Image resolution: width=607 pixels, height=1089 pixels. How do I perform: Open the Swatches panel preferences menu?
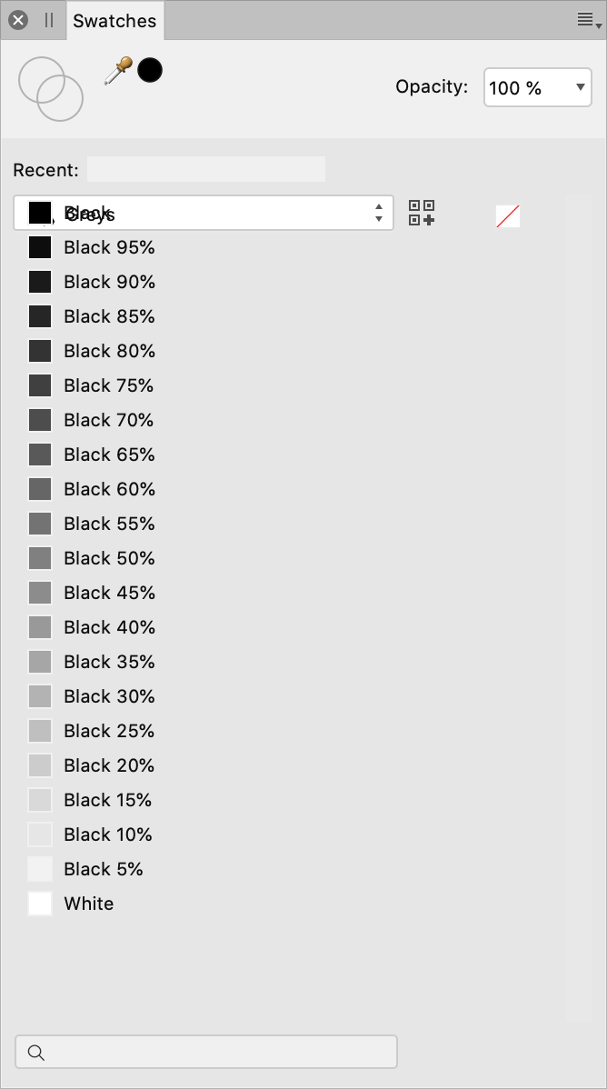(x=589, y=20)
